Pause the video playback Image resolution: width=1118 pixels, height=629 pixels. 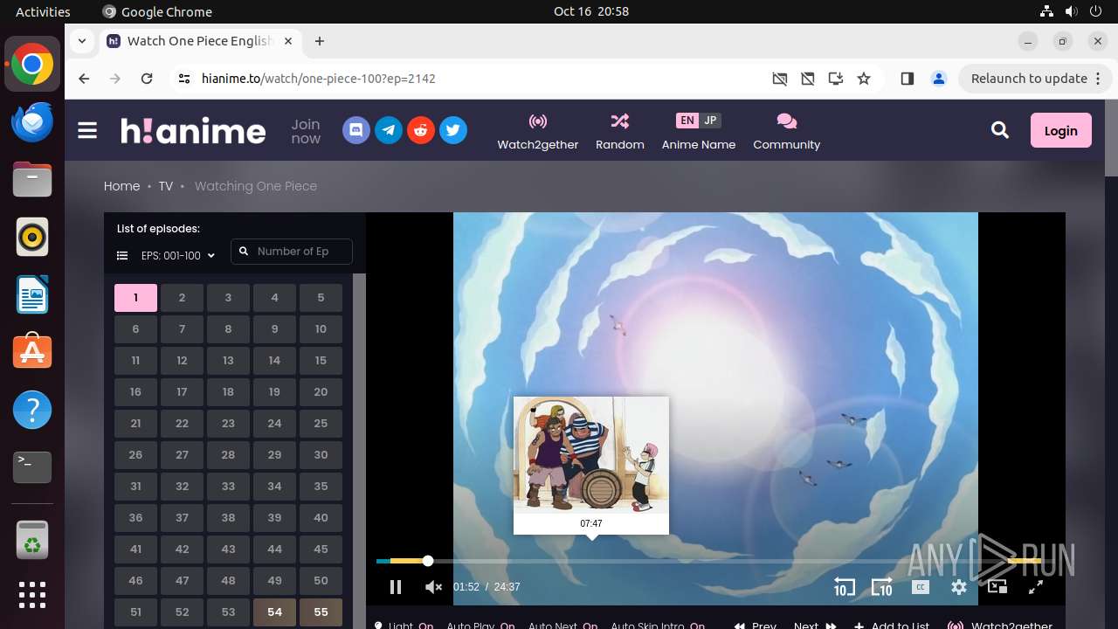pyautogui.click(x=396, y=587)
